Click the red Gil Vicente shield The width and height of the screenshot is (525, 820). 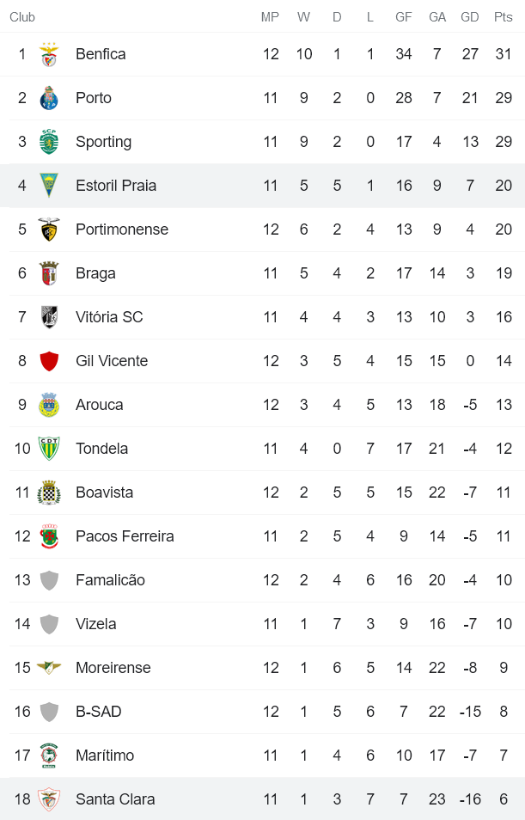point(49,361)
